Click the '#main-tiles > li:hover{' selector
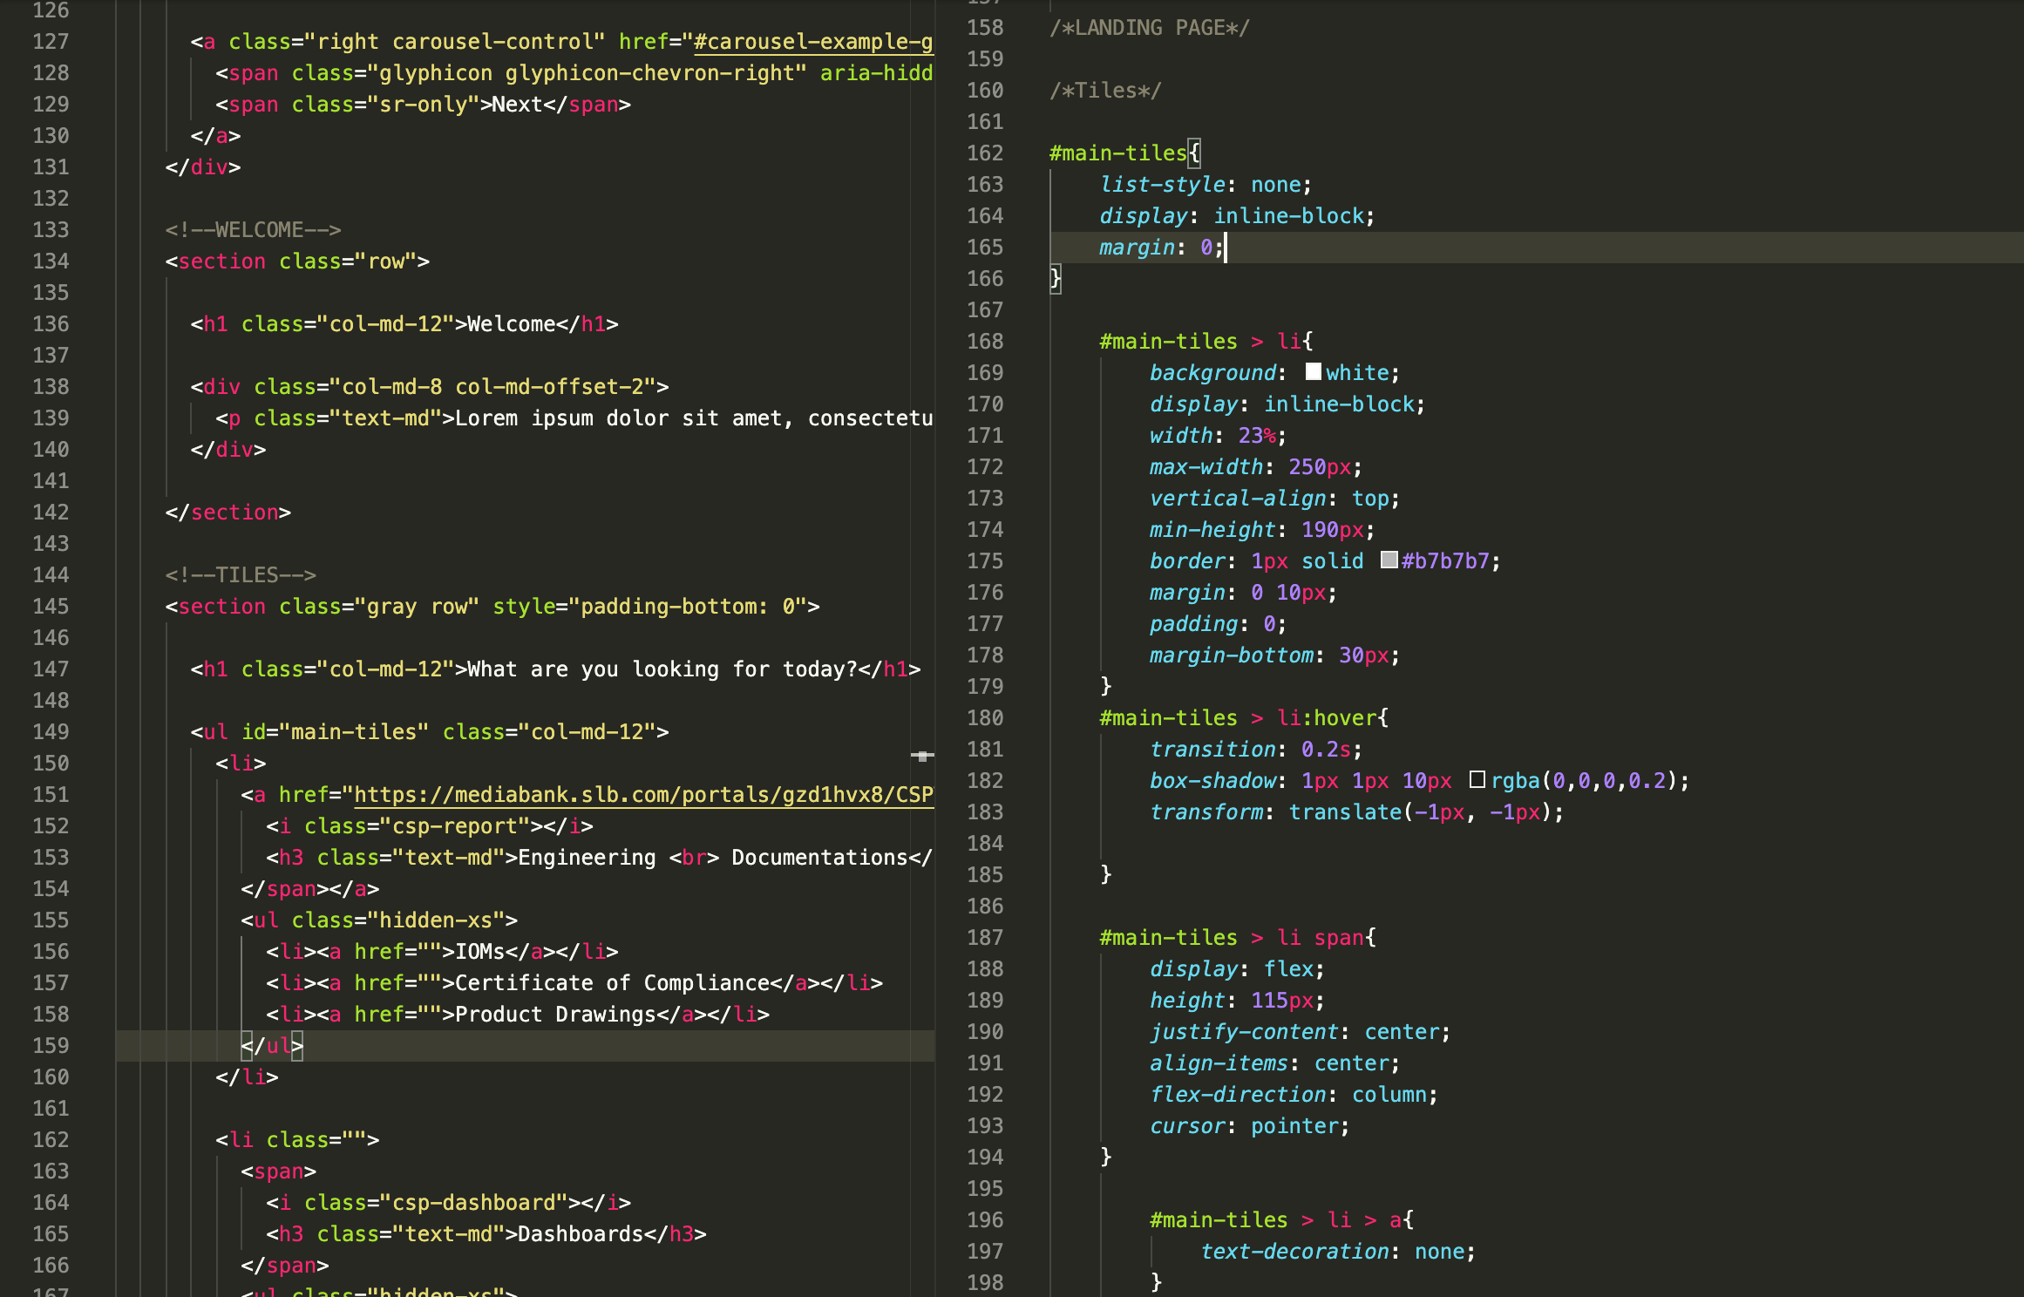 point(1244,718)
